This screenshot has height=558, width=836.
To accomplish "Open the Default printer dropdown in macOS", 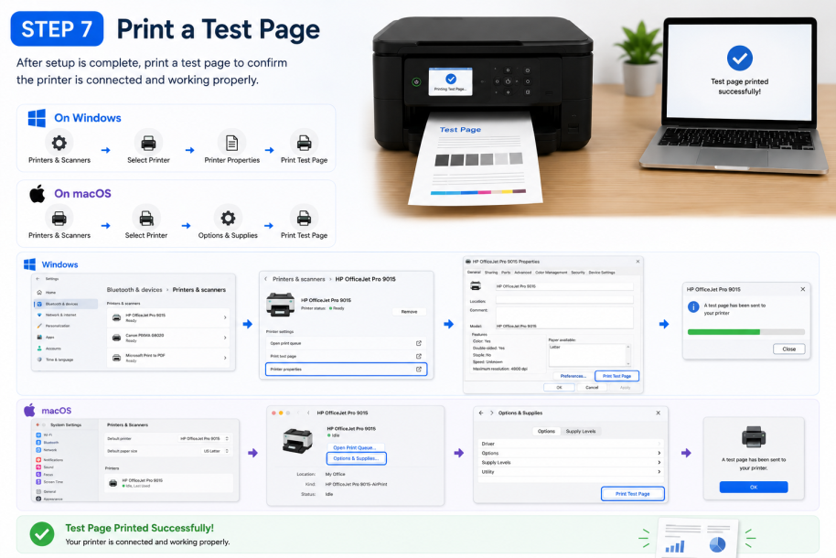I will [204, 438].
